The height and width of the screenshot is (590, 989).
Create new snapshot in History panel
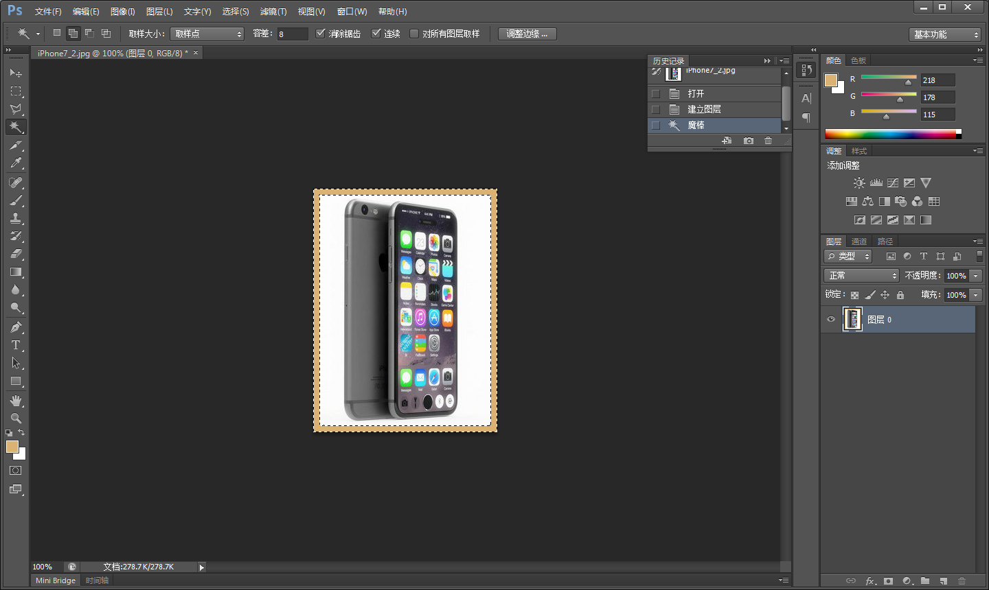[749, 141]
